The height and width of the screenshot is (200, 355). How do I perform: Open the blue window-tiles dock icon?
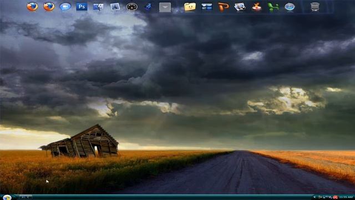(207, 7)
